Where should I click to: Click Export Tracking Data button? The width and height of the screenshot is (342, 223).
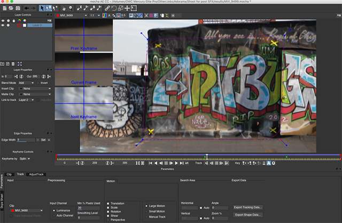(x=247, y=207)
